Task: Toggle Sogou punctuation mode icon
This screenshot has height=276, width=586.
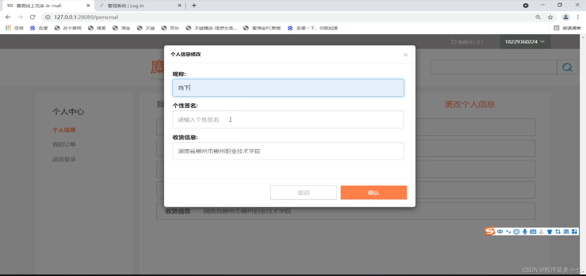Action: pyautogui.click(x=508, y=232)
